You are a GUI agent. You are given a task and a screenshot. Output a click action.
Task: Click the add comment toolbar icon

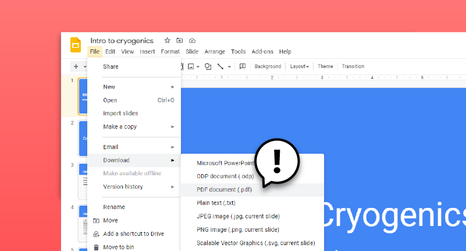(243, 66)
